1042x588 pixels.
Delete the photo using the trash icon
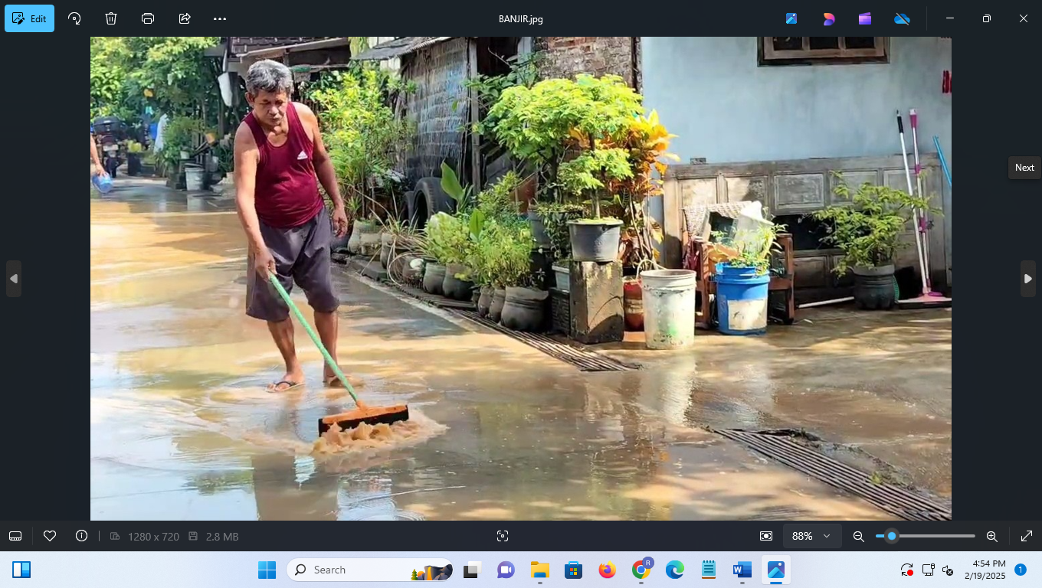pos(111,18)
